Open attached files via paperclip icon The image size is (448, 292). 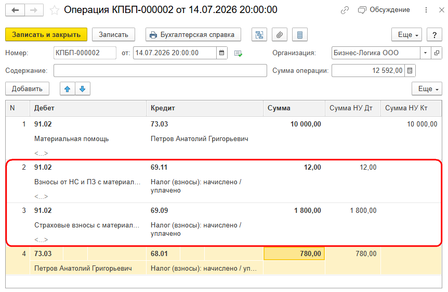pos(280,35)
